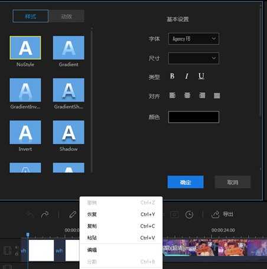
Task: Open the 字体 font dropdown showing Agency FB
Action: point(194,39)
